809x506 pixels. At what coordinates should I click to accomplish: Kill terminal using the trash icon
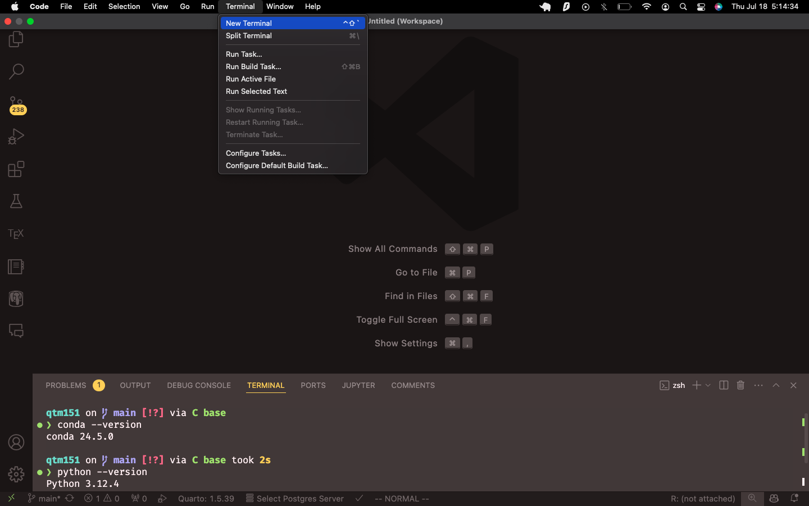(x=740, y=385)
